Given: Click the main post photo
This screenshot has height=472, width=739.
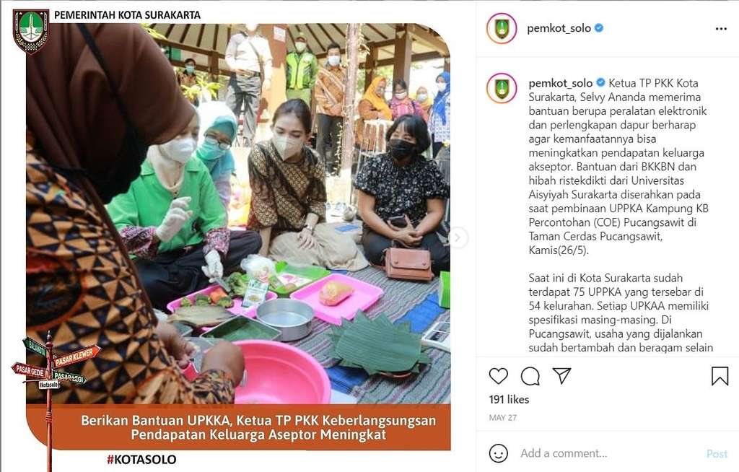Looking at the screenshot, I should click(238, 213).
